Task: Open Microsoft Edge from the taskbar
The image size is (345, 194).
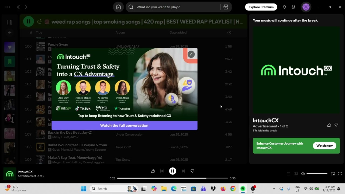Action: coord(174,189)
